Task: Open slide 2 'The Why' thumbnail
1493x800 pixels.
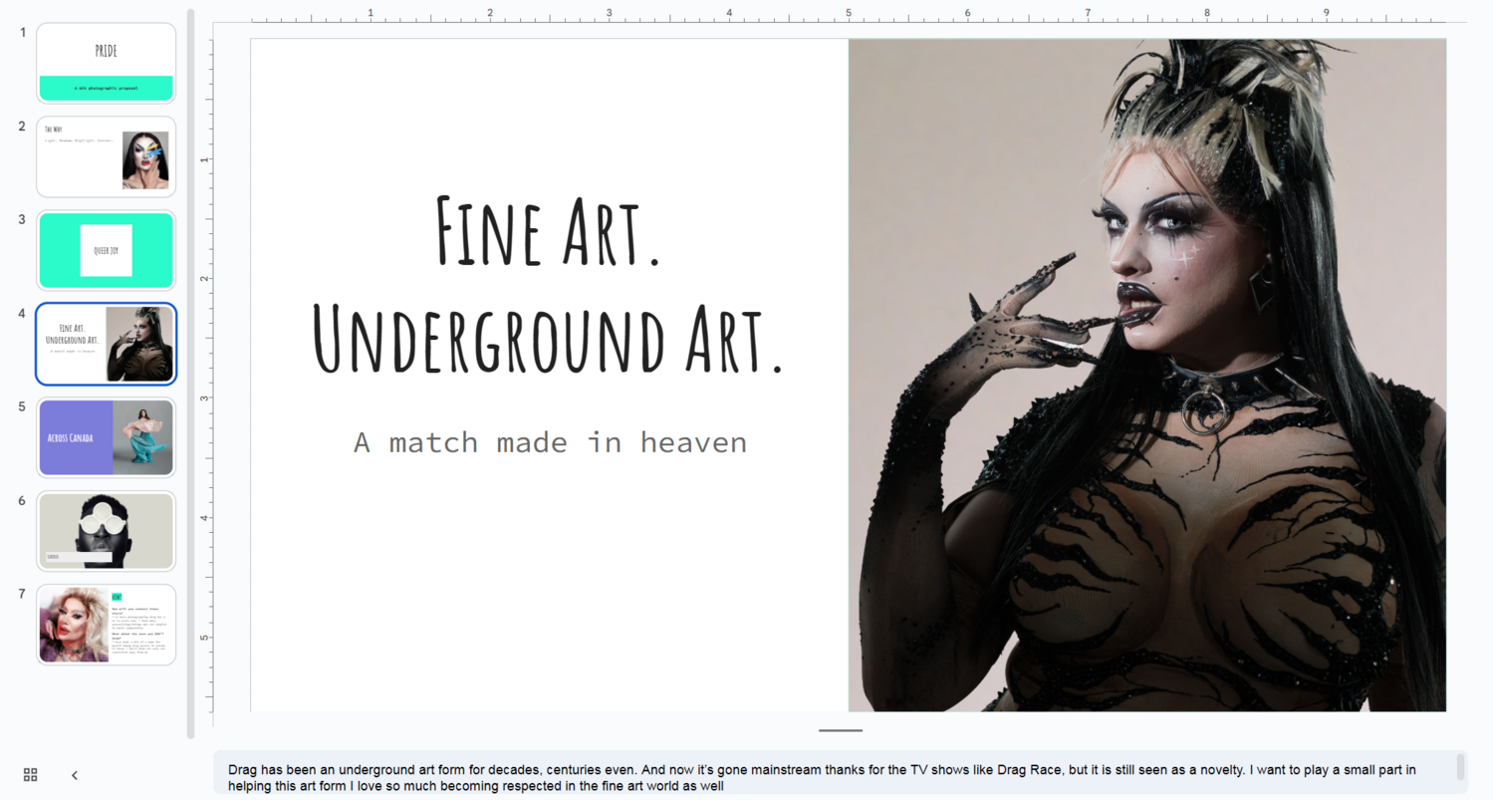Action: point(106,156)
